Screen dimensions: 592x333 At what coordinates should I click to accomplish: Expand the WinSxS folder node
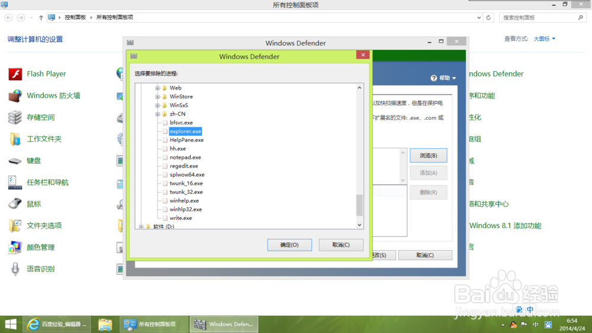pos(158,105)
